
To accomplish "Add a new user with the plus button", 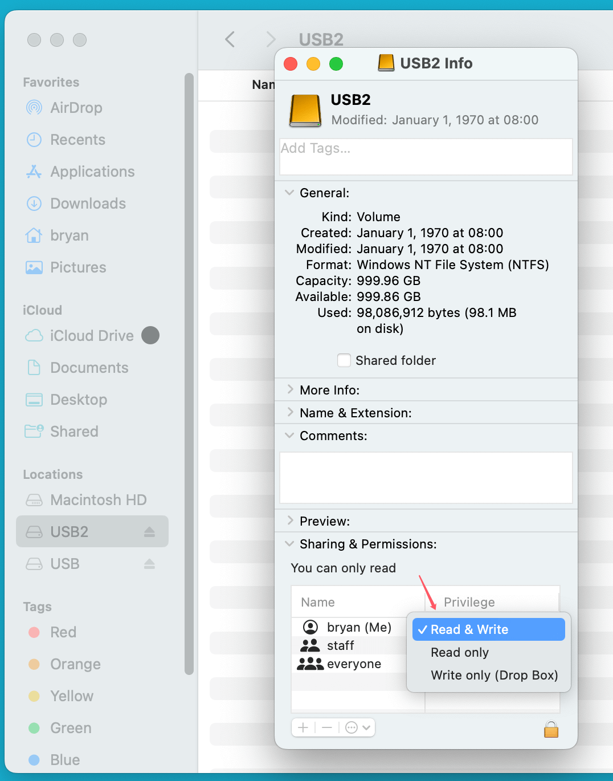I will pyautogui.click(x=303, y=727).
